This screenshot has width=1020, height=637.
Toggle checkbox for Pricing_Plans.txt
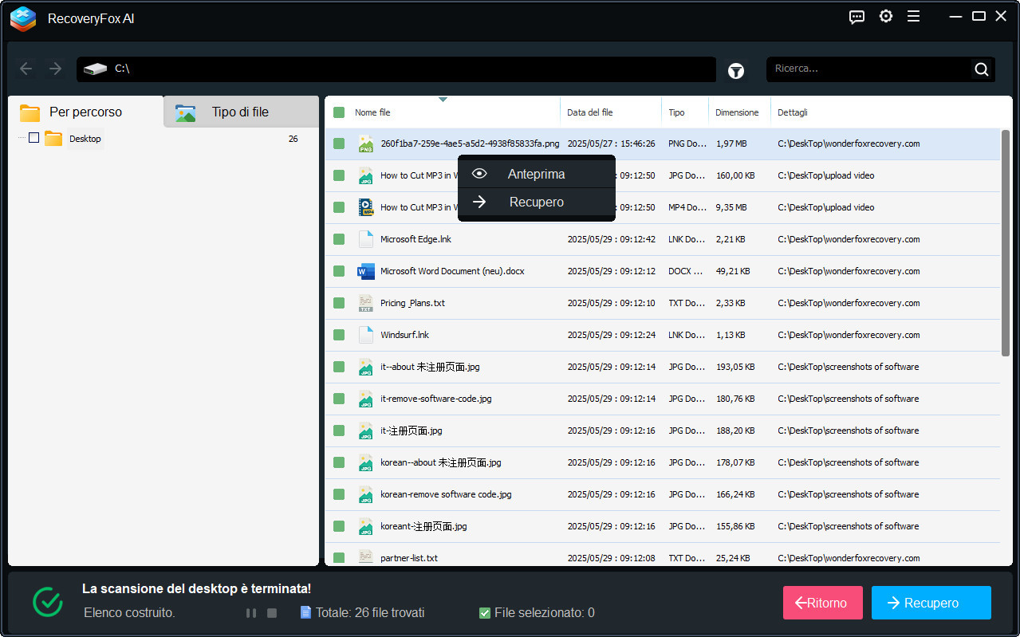[x=339, y=303]
